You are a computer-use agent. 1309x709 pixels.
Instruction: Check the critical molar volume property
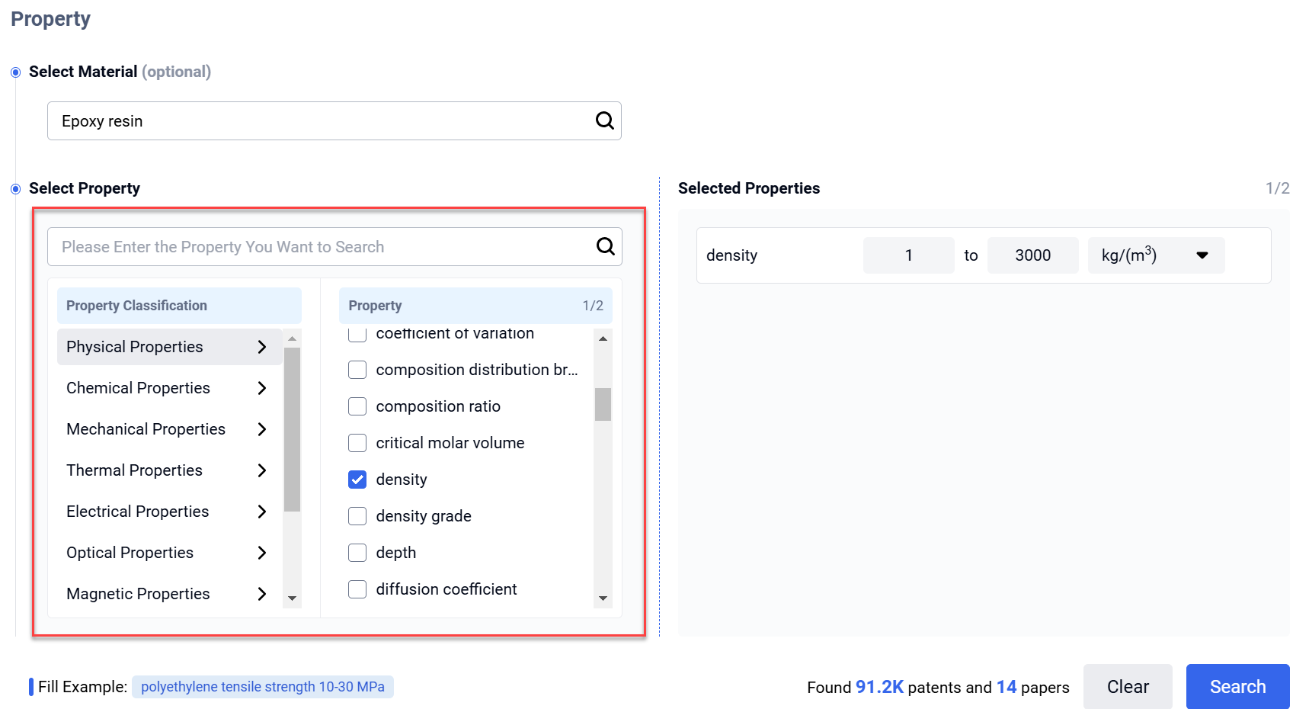(357, 442)
